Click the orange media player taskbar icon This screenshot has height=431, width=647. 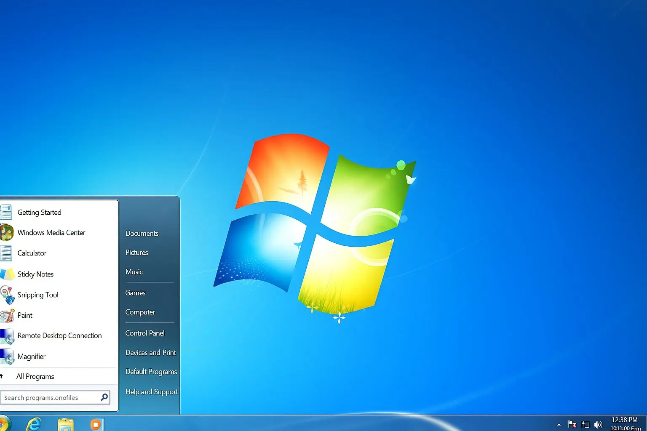click(96, 424)
